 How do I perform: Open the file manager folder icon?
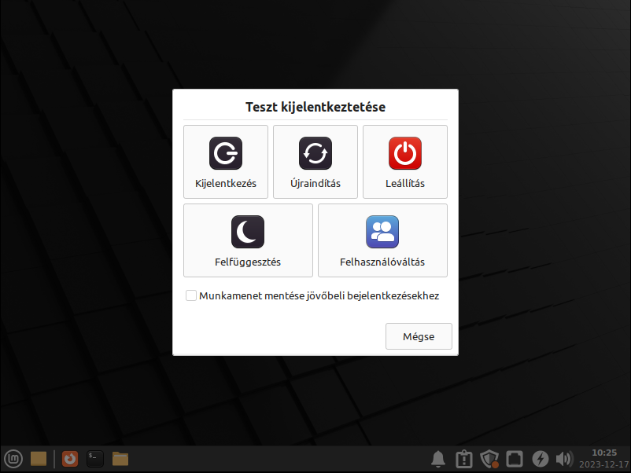point(120,459)
